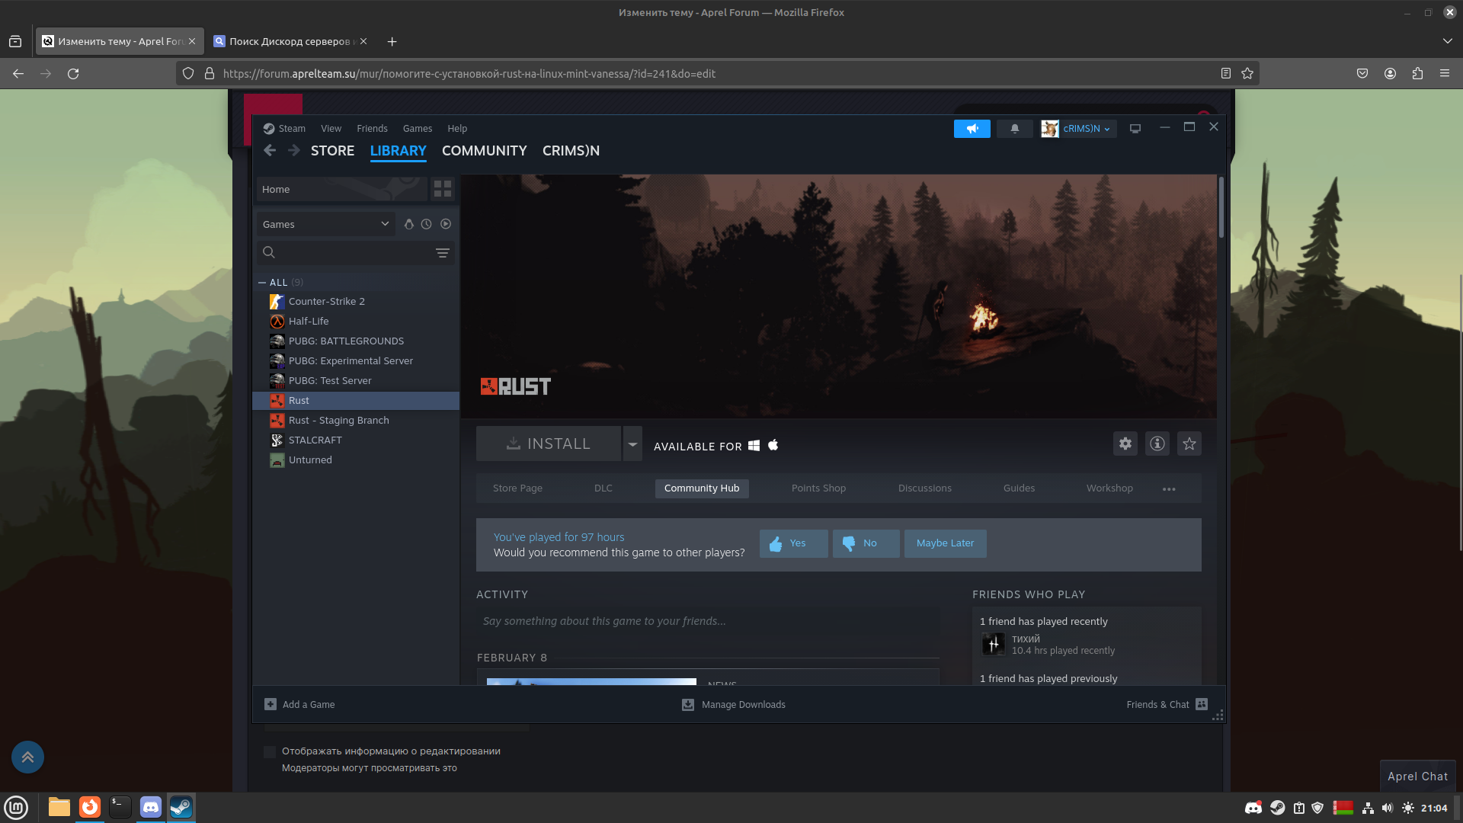
Task: Click thumbs up Yes recommendation
Action: [x=793, y=543]
